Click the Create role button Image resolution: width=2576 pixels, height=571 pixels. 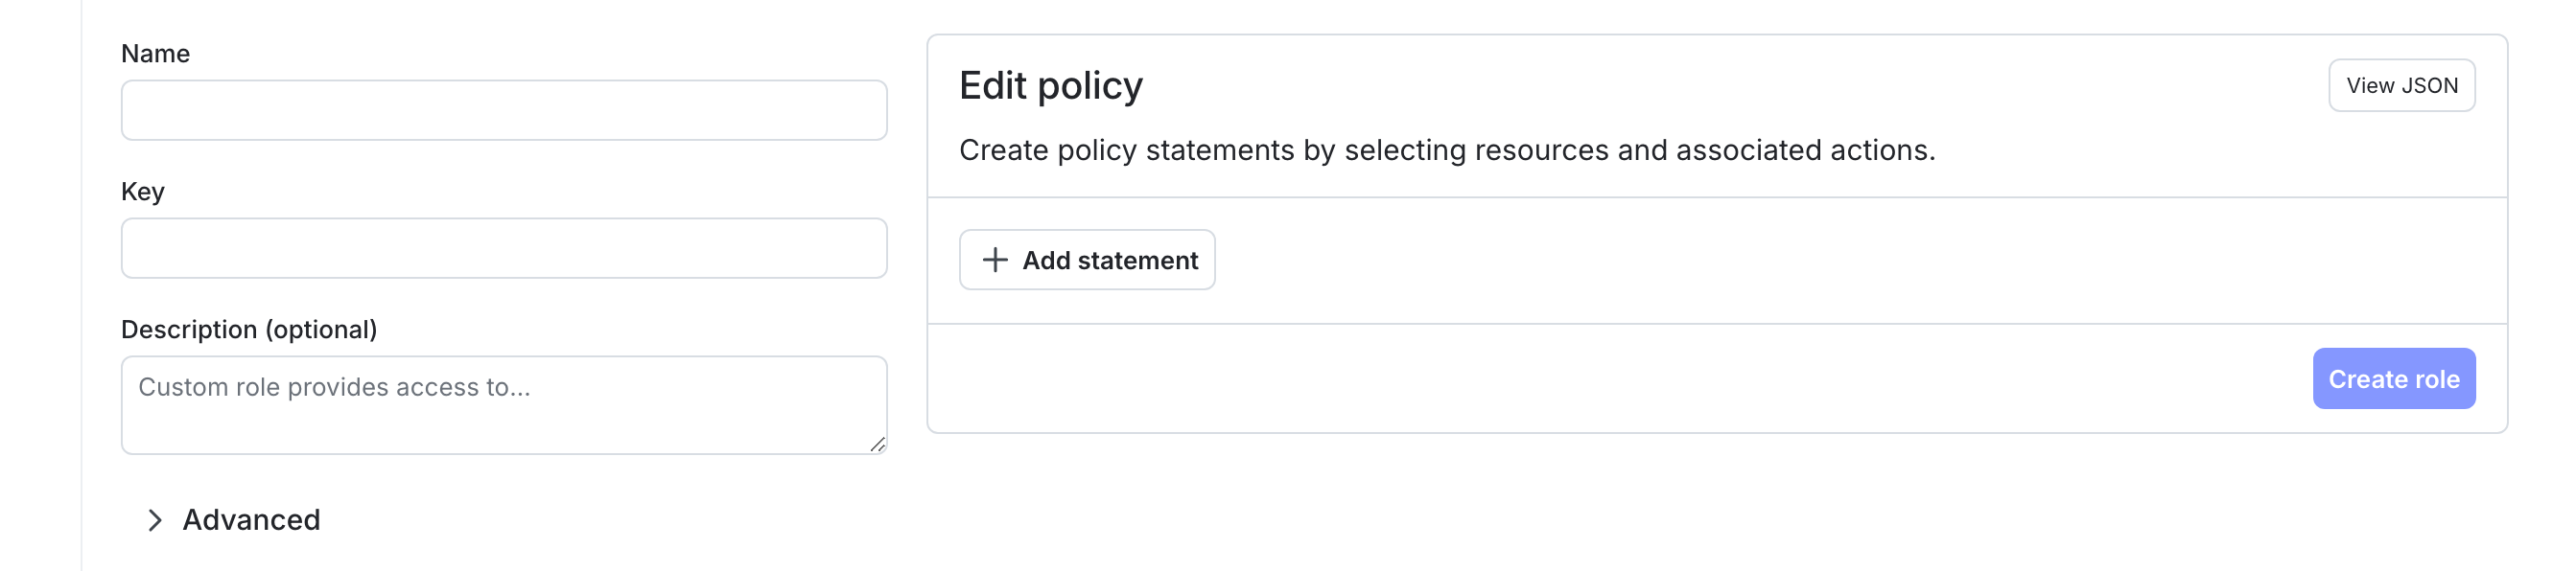click(2393, 379)
